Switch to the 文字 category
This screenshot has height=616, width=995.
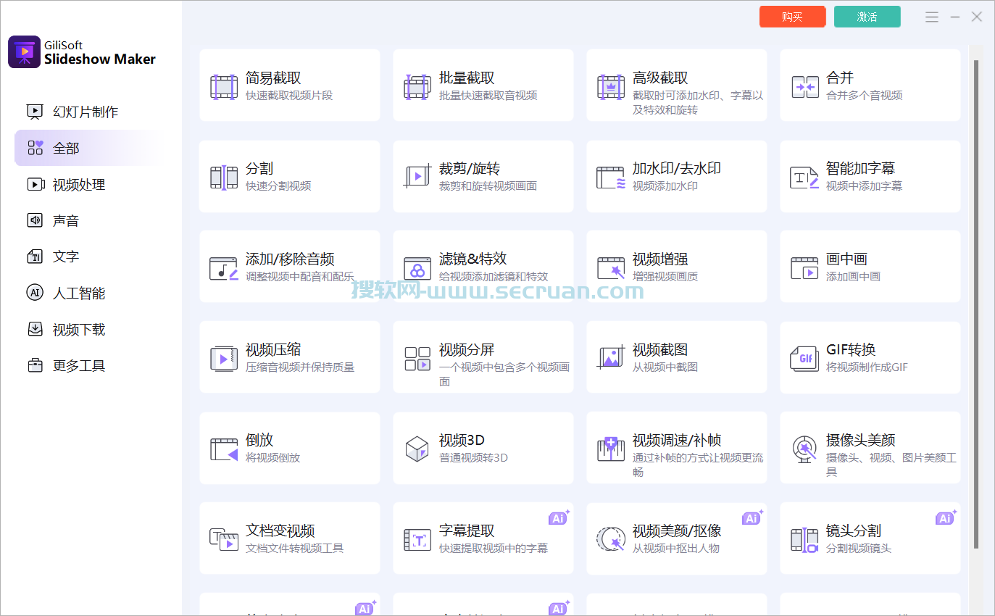91,257
